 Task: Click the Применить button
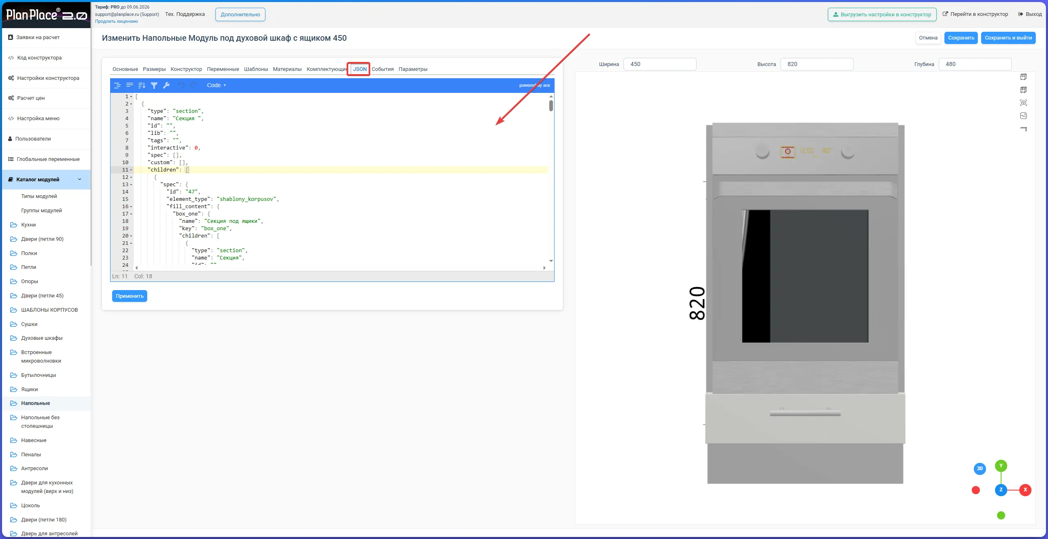click(x=130, y=296)
